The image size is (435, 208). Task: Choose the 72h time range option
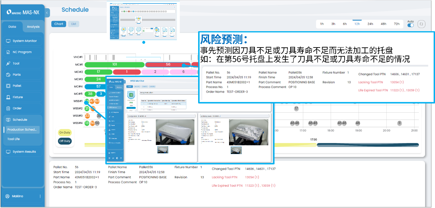(397, 24)
